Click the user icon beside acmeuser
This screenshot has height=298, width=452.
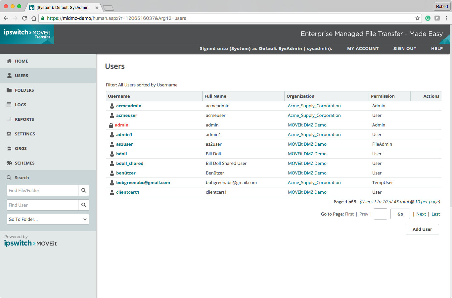coord(112,116)
